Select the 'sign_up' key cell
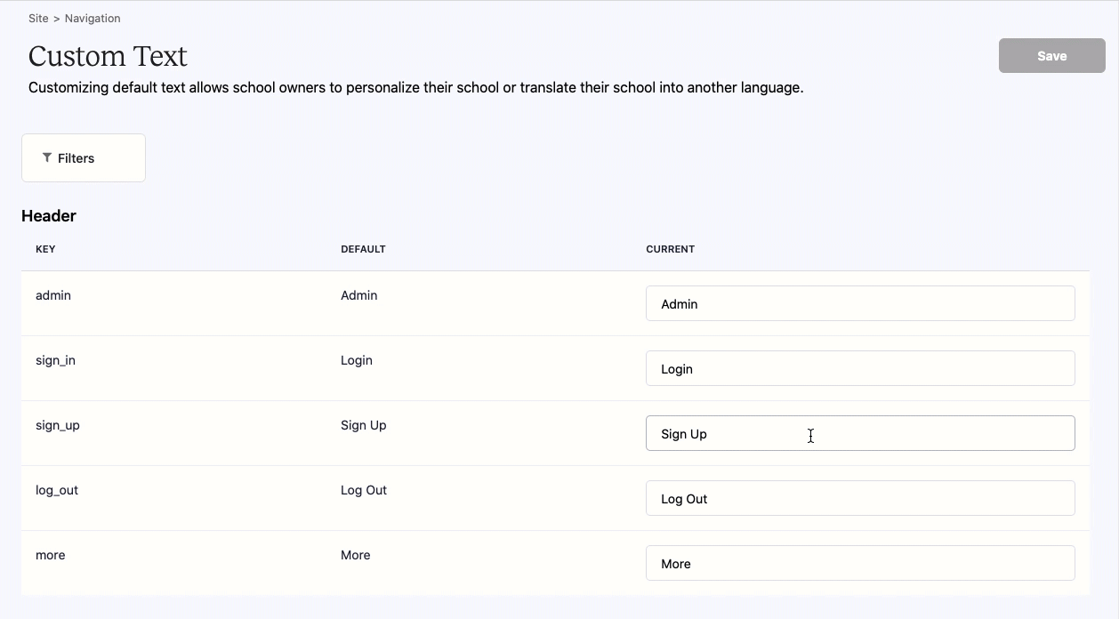The width and height of the screenshot is (1119, 619). point(58,425)
